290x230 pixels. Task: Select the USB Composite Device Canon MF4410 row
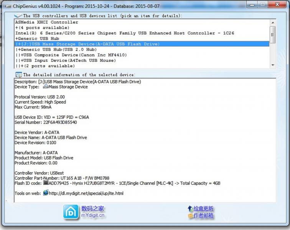click(142, 55)
